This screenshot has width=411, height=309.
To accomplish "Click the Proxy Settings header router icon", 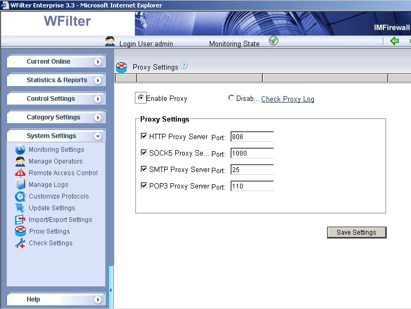I will (x=122, y=67).
